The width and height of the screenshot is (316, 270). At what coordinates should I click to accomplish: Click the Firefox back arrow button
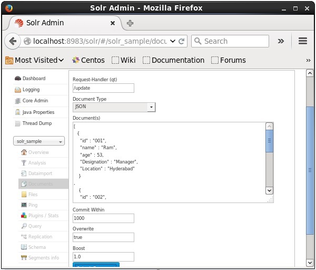coord(13,41)
